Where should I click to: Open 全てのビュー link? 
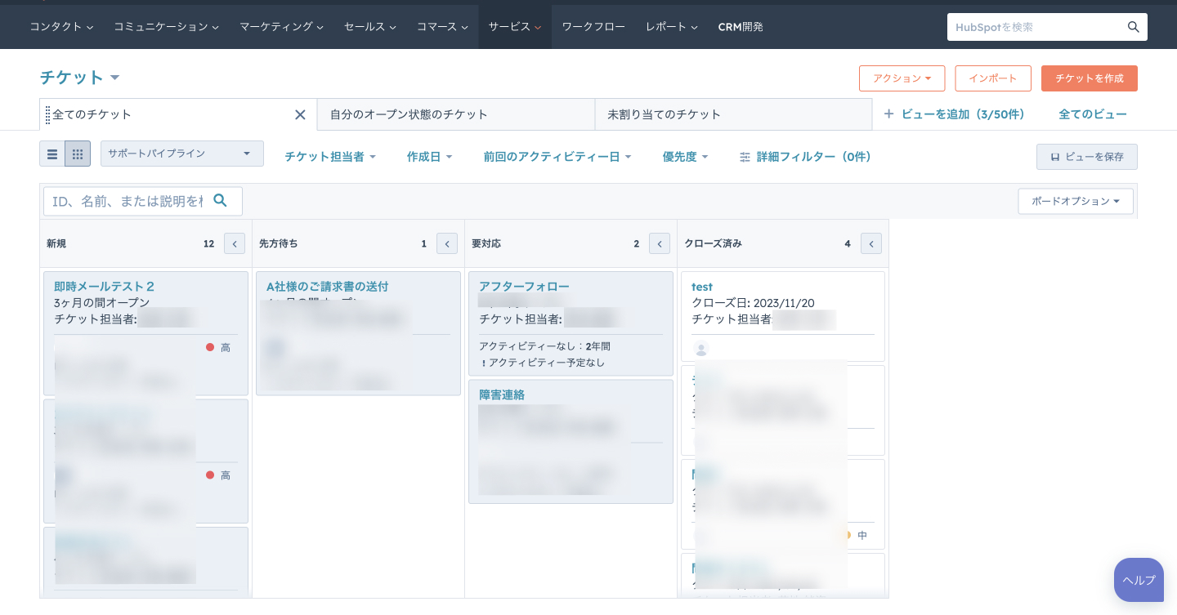pos(1093,114)
